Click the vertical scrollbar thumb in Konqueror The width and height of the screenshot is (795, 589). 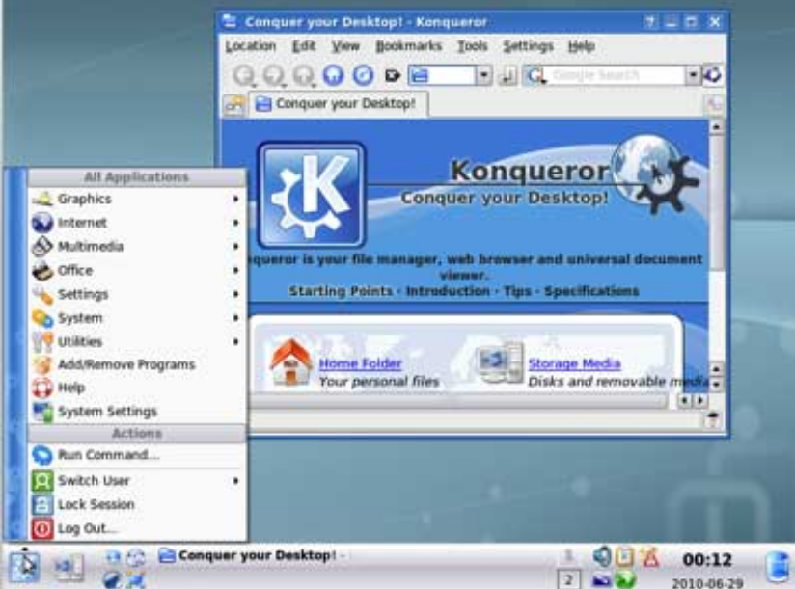click(717, 202)
